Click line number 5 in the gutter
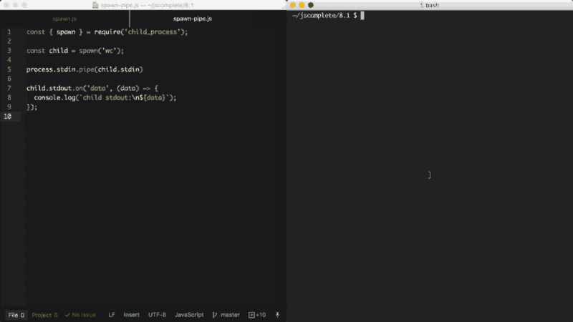The height and width of the screenshot is (322, 573). (x=9, y=69)
